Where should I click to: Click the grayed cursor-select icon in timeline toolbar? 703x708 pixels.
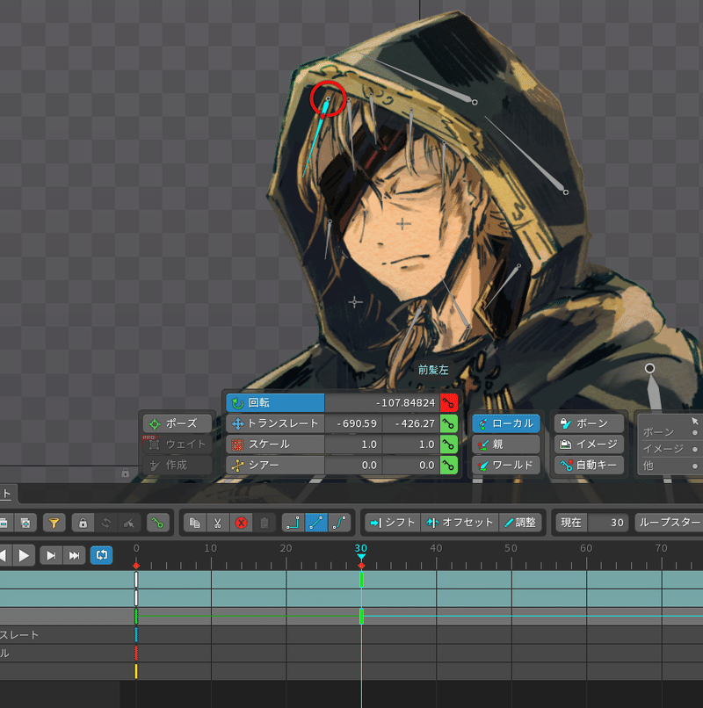tap(129, 523)
